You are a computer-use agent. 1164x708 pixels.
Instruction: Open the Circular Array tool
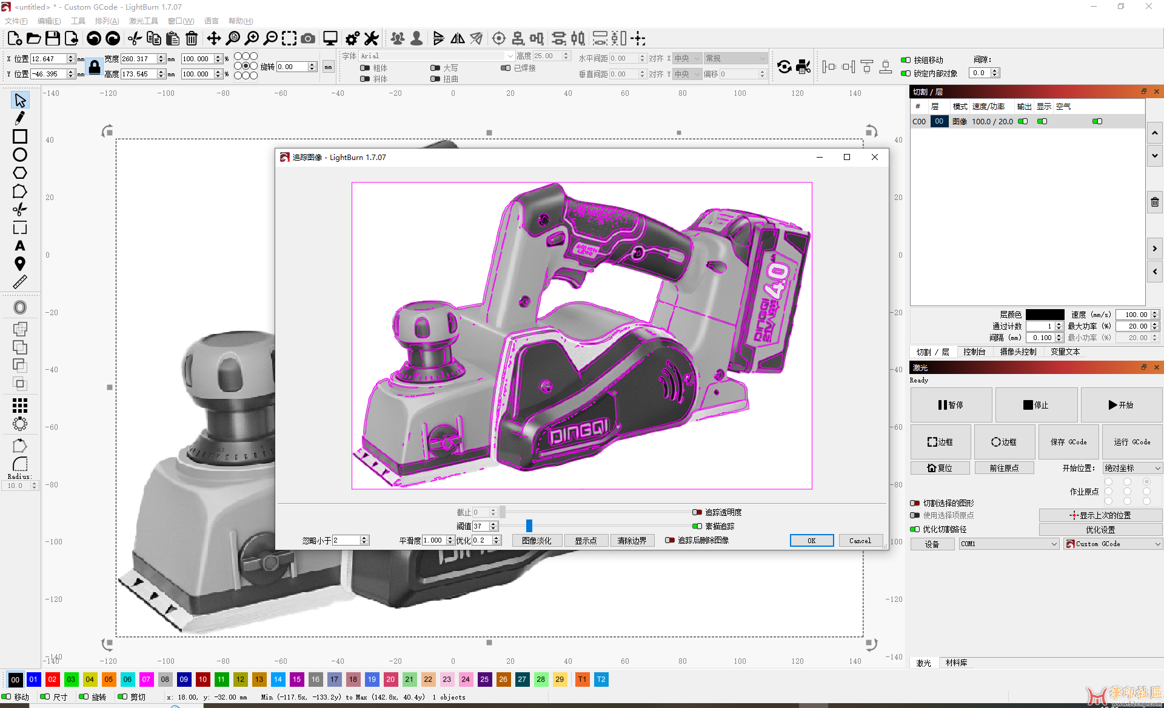point(20,424)
